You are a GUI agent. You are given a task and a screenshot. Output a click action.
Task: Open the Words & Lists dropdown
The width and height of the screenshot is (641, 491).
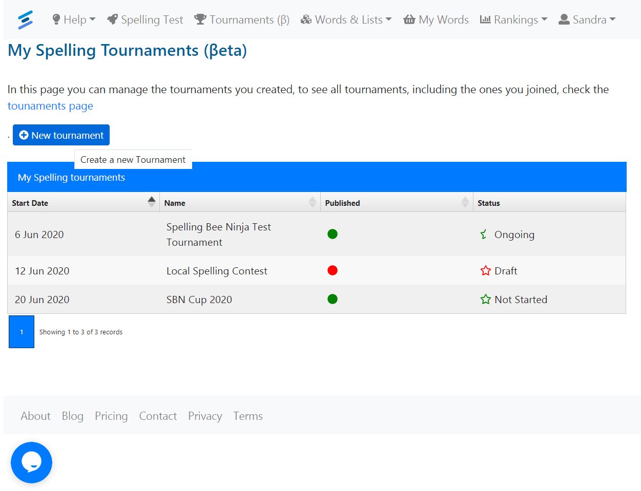coord(346,20)
